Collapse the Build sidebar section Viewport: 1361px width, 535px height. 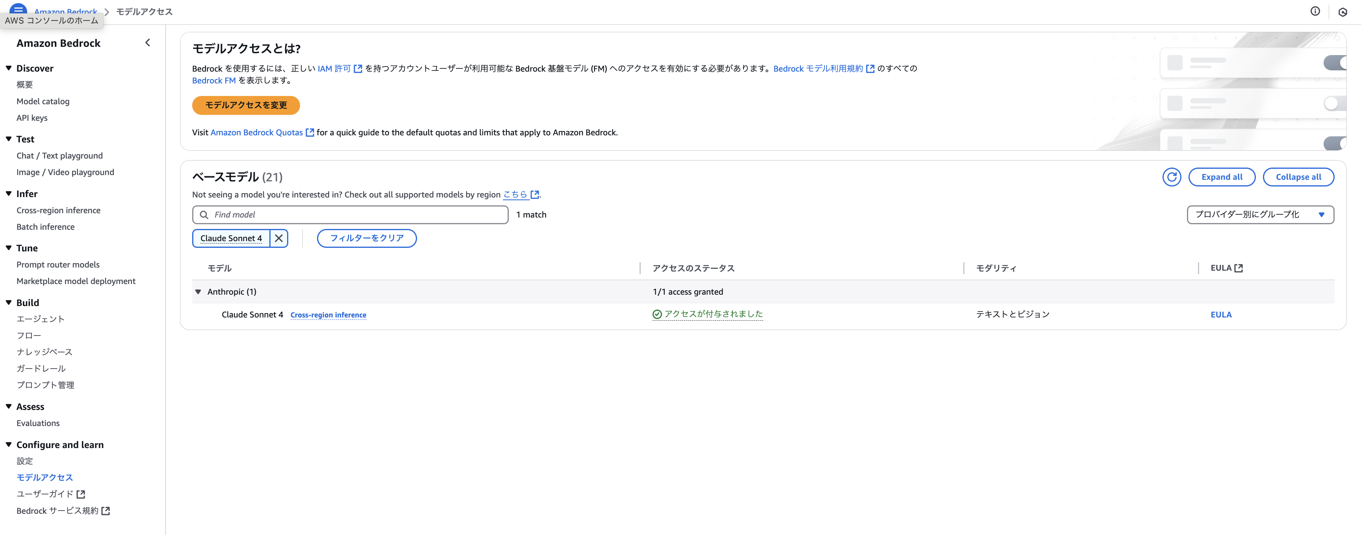pyautogui.click(x=9, y=303)
